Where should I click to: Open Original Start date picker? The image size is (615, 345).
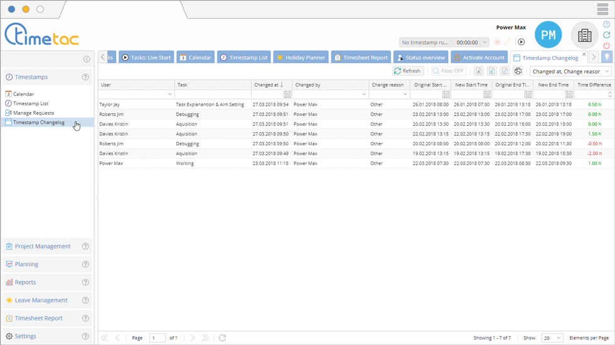click(446, 95)
